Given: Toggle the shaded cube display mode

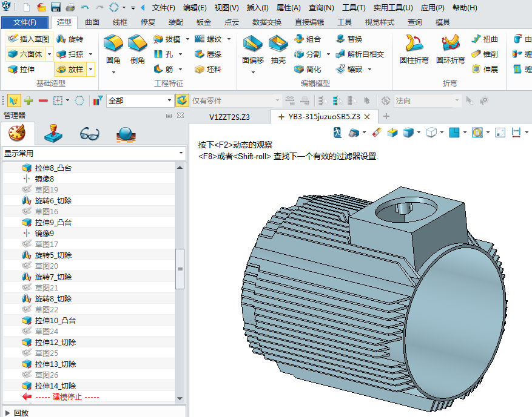Looking at the screenshot, I should tap(408, 132).
